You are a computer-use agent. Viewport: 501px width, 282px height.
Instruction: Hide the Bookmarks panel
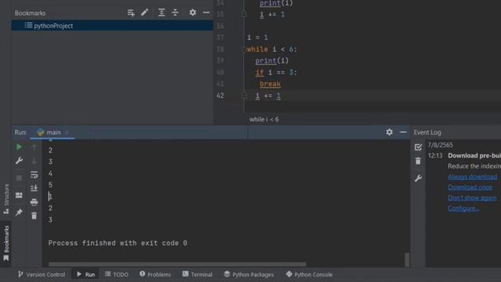tap(207, 13)
